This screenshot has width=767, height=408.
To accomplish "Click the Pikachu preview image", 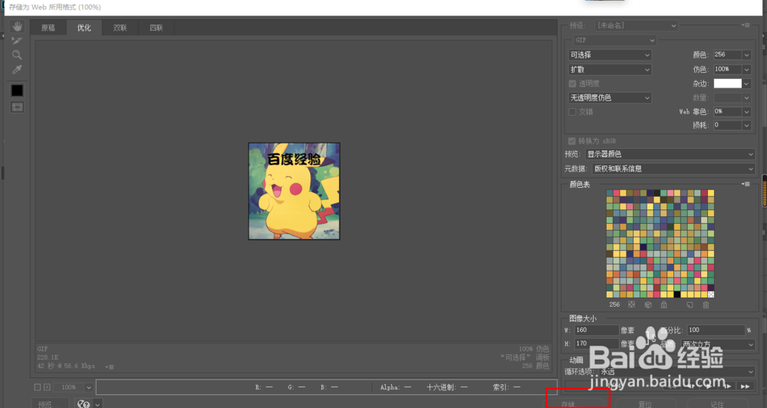I will [x=294, y=191].
